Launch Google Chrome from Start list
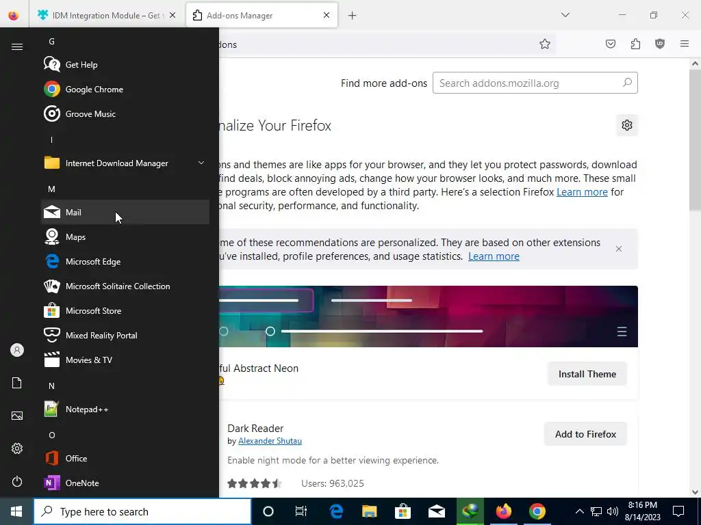 [125, 90]
